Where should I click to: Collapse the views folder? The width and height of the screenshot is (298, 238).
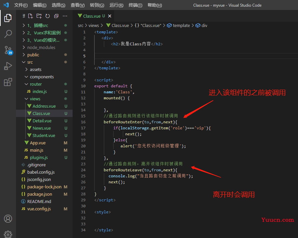(x=44, y=99)
